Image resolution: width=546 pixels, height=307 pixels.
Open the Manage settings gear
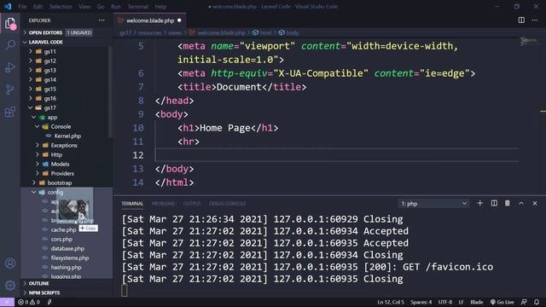tap(10, 286)
